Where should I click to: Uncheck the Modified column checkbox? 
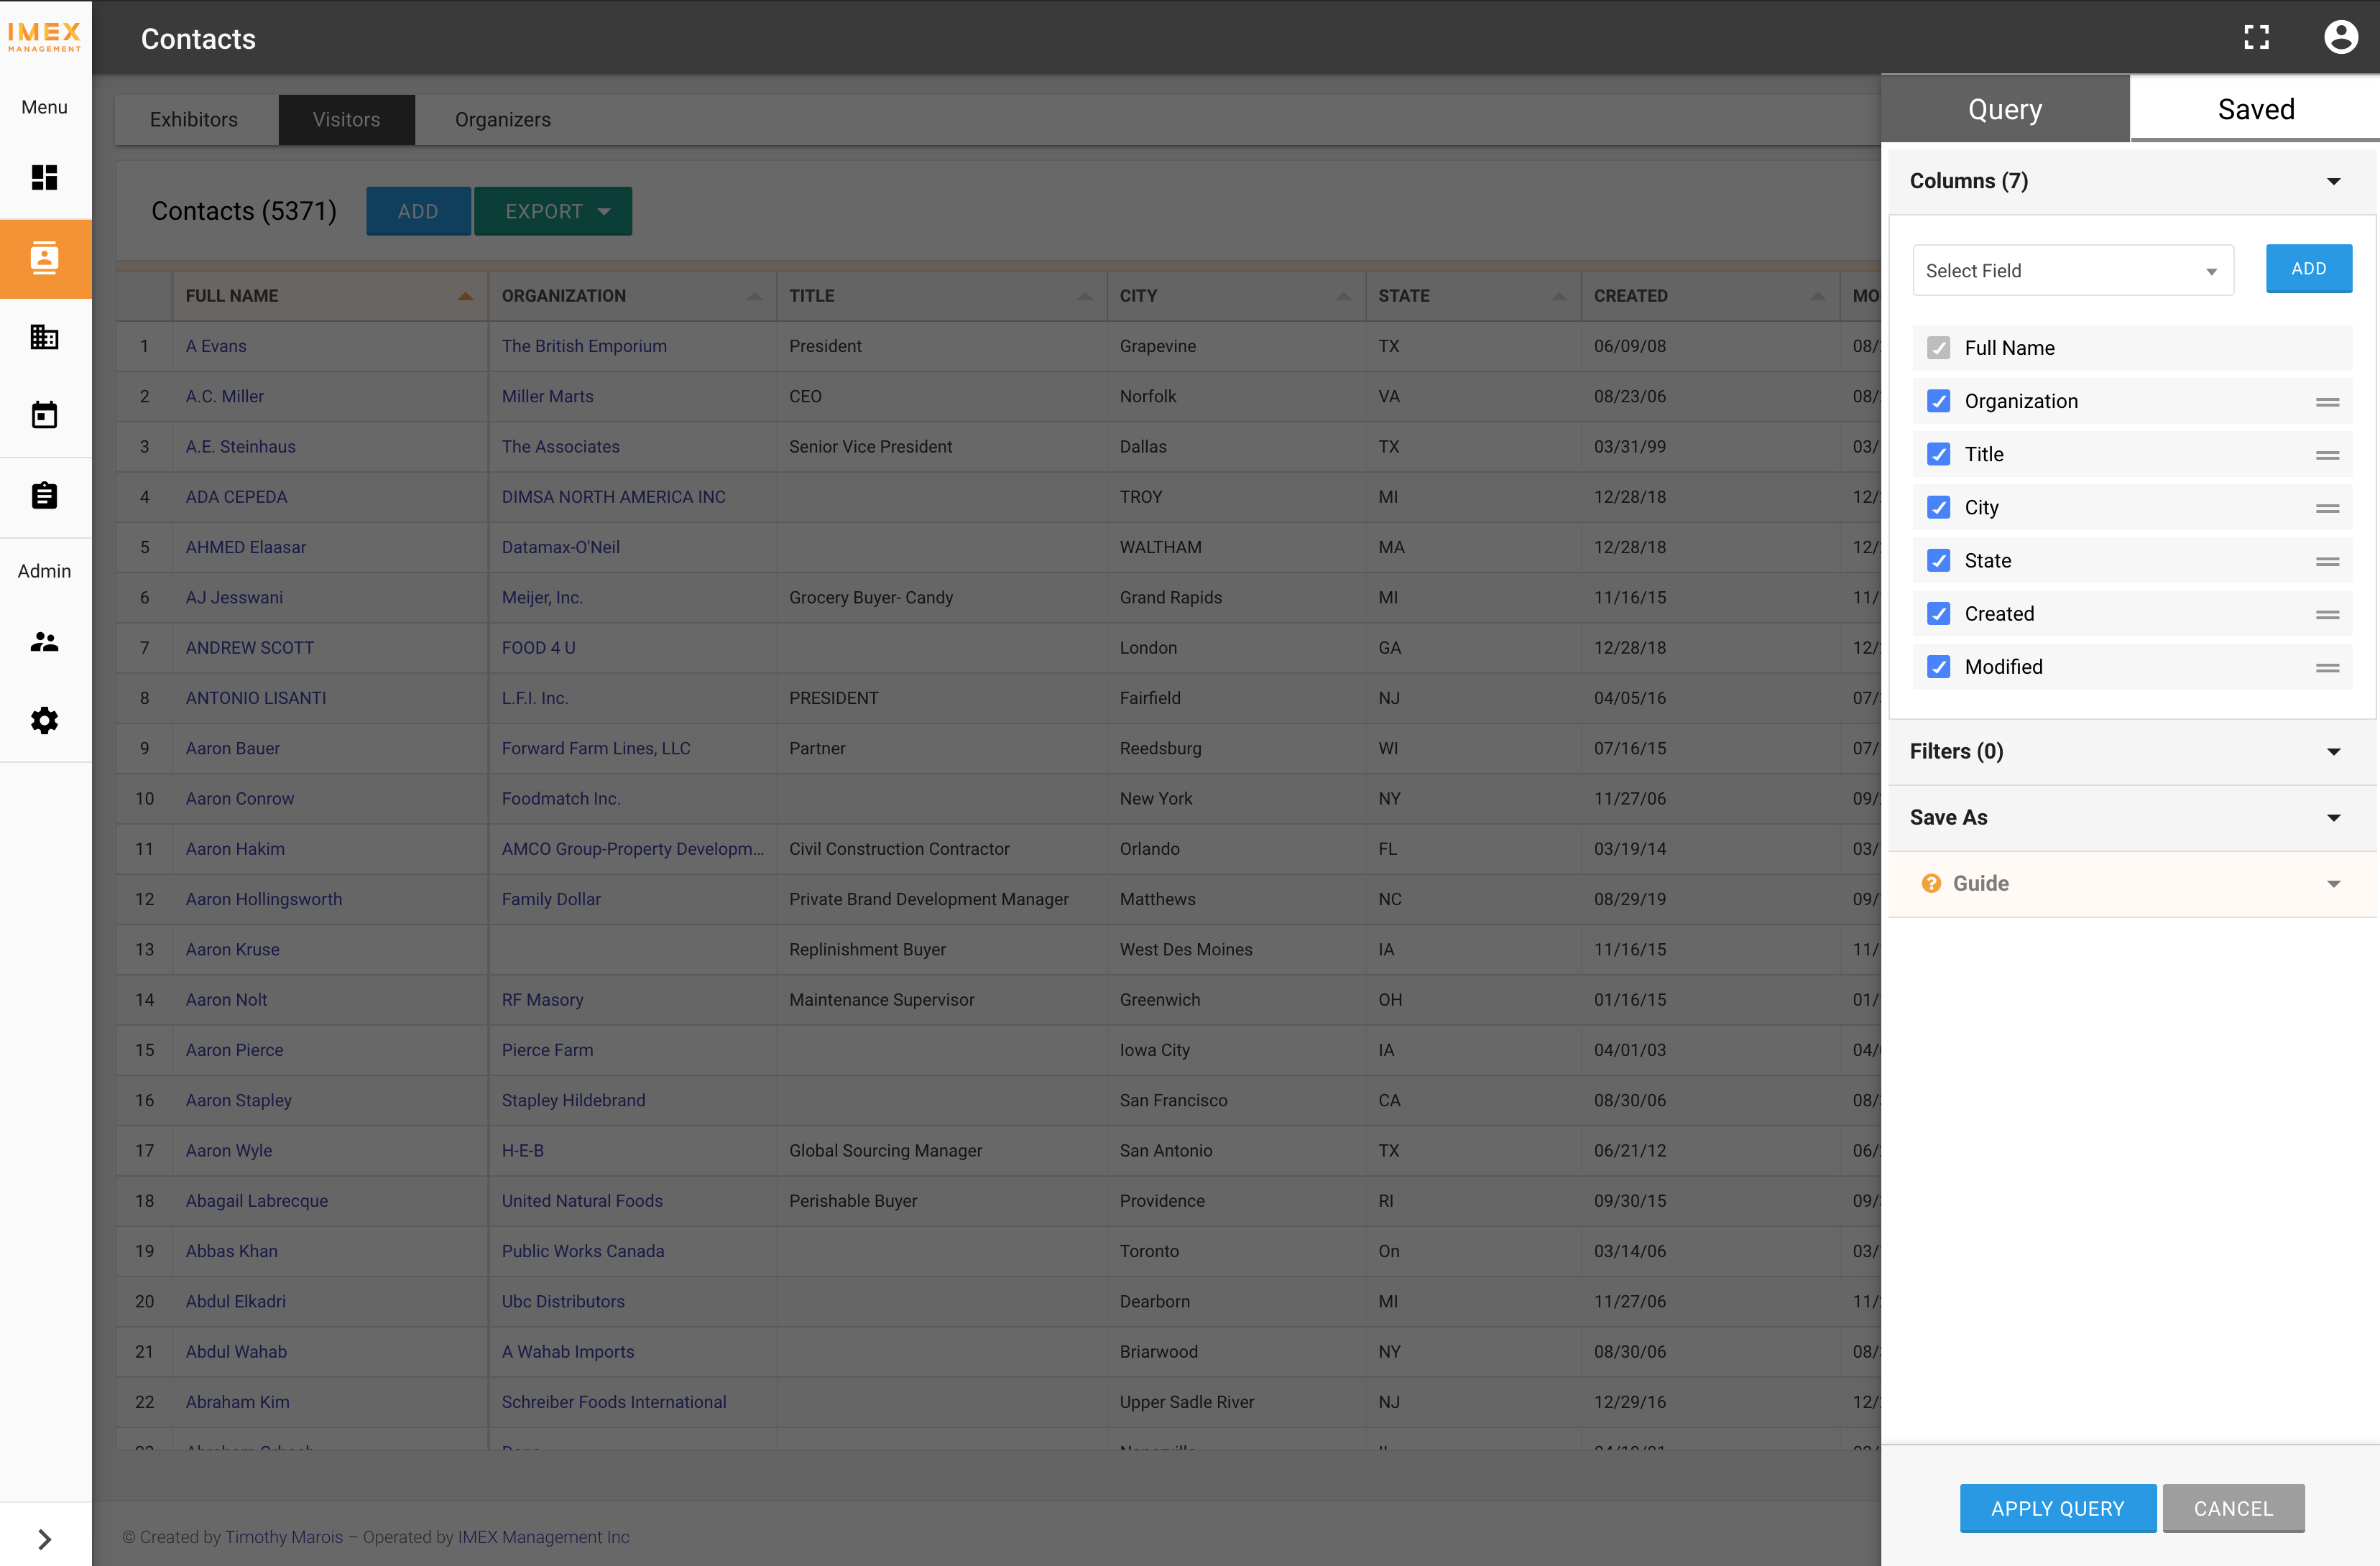point(1939,667)
